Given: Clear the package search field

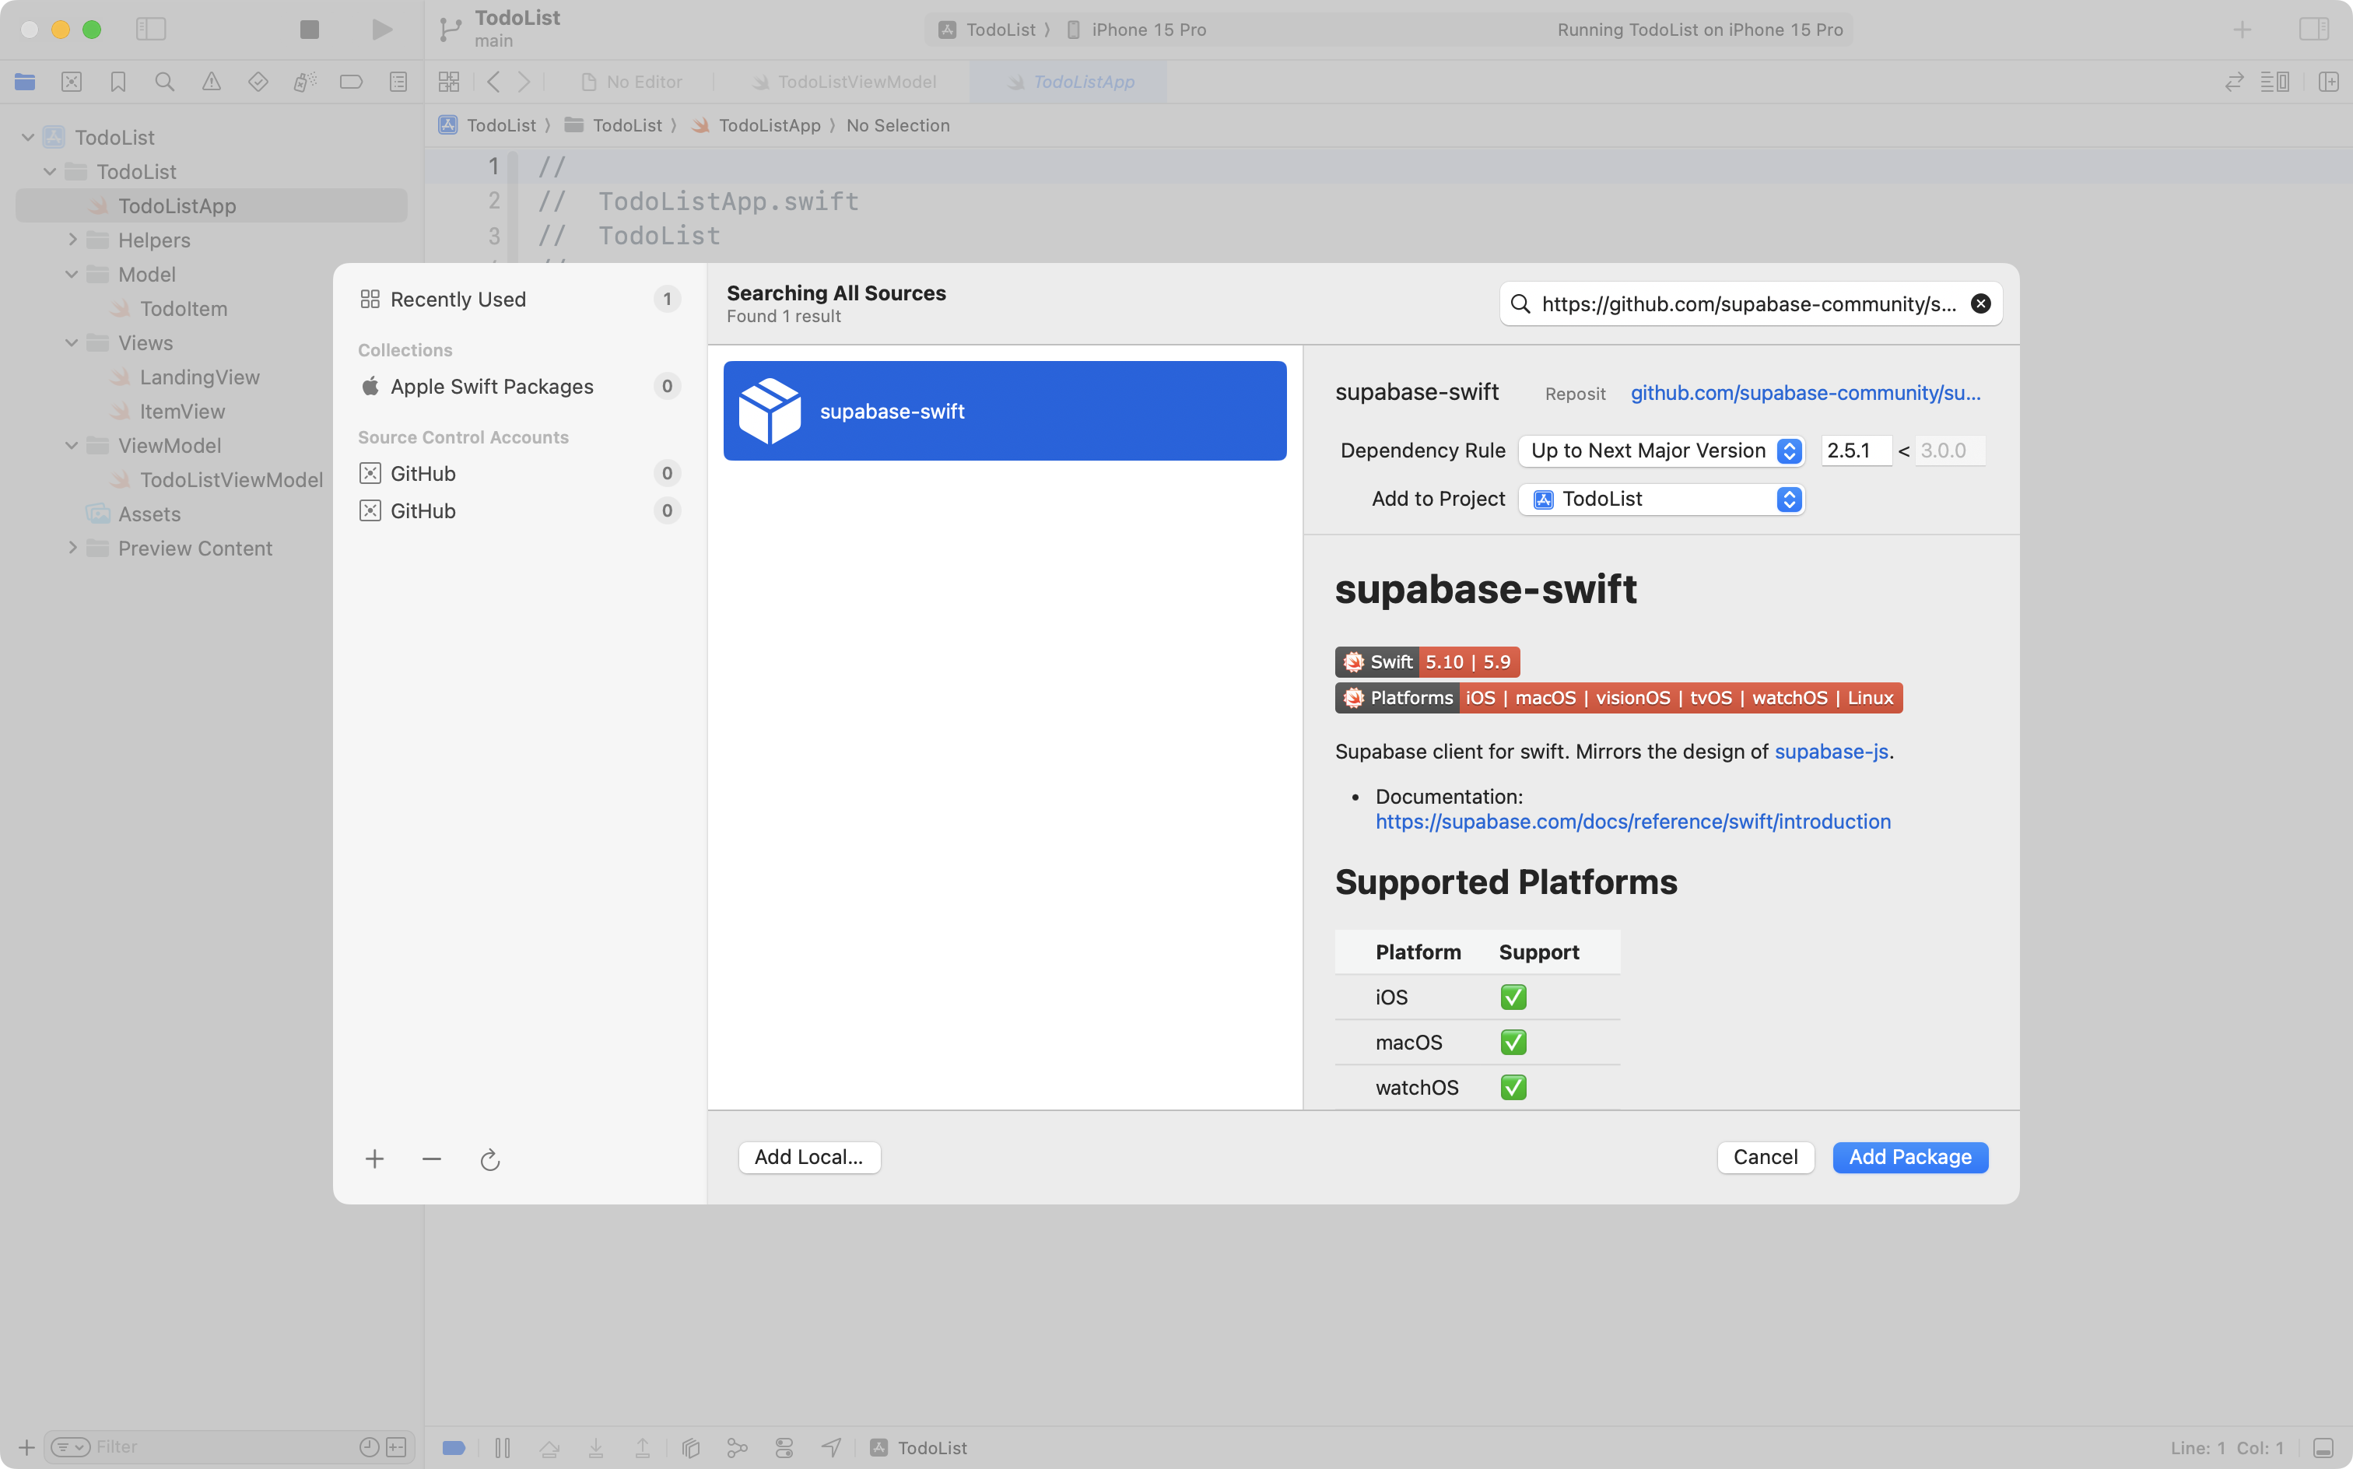Looking at the screenshot, I should (x=1980, y=304).
